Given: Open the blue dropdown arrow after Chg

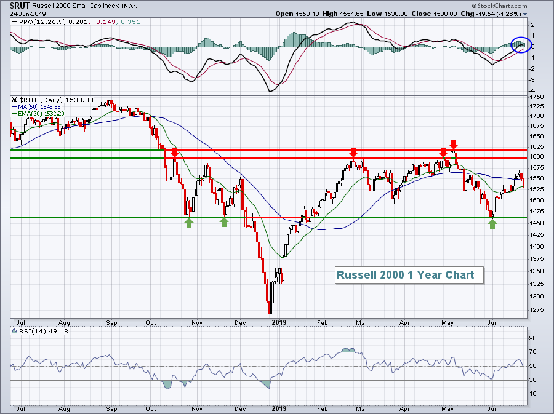Looking at the screenshot, I should [524, 14].
